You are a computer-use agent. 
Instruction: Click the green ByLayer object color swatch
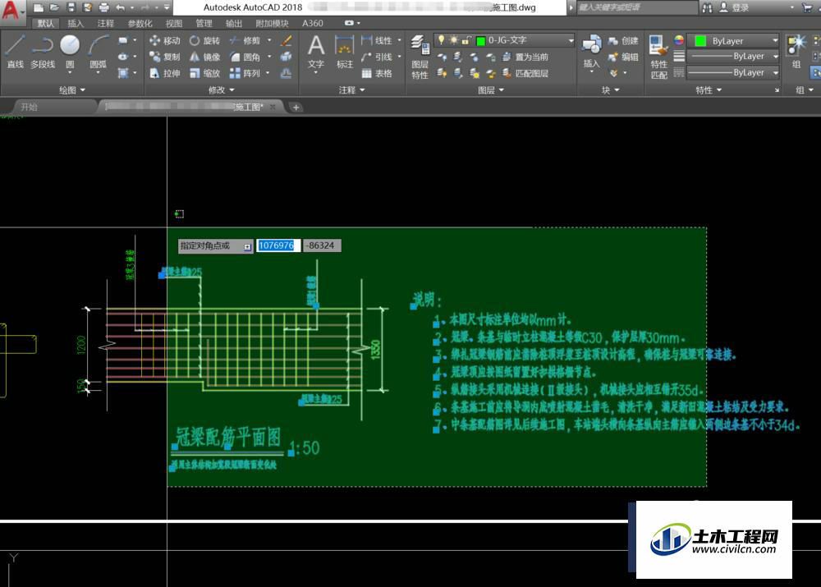(x=700, y=41)
